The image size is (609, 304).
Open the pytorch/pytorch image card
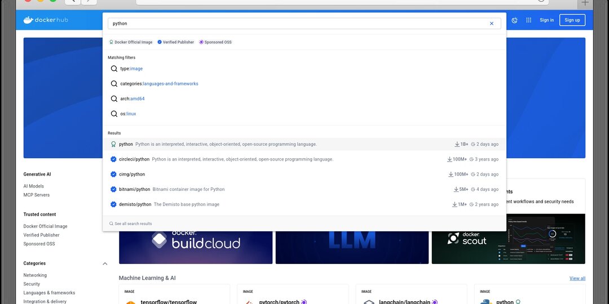(x=293, y=294)
